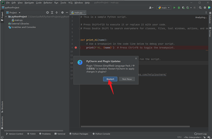The image size is (212, 139).
Task: Click the No interpreter status widget
Action: click(193, 137)
